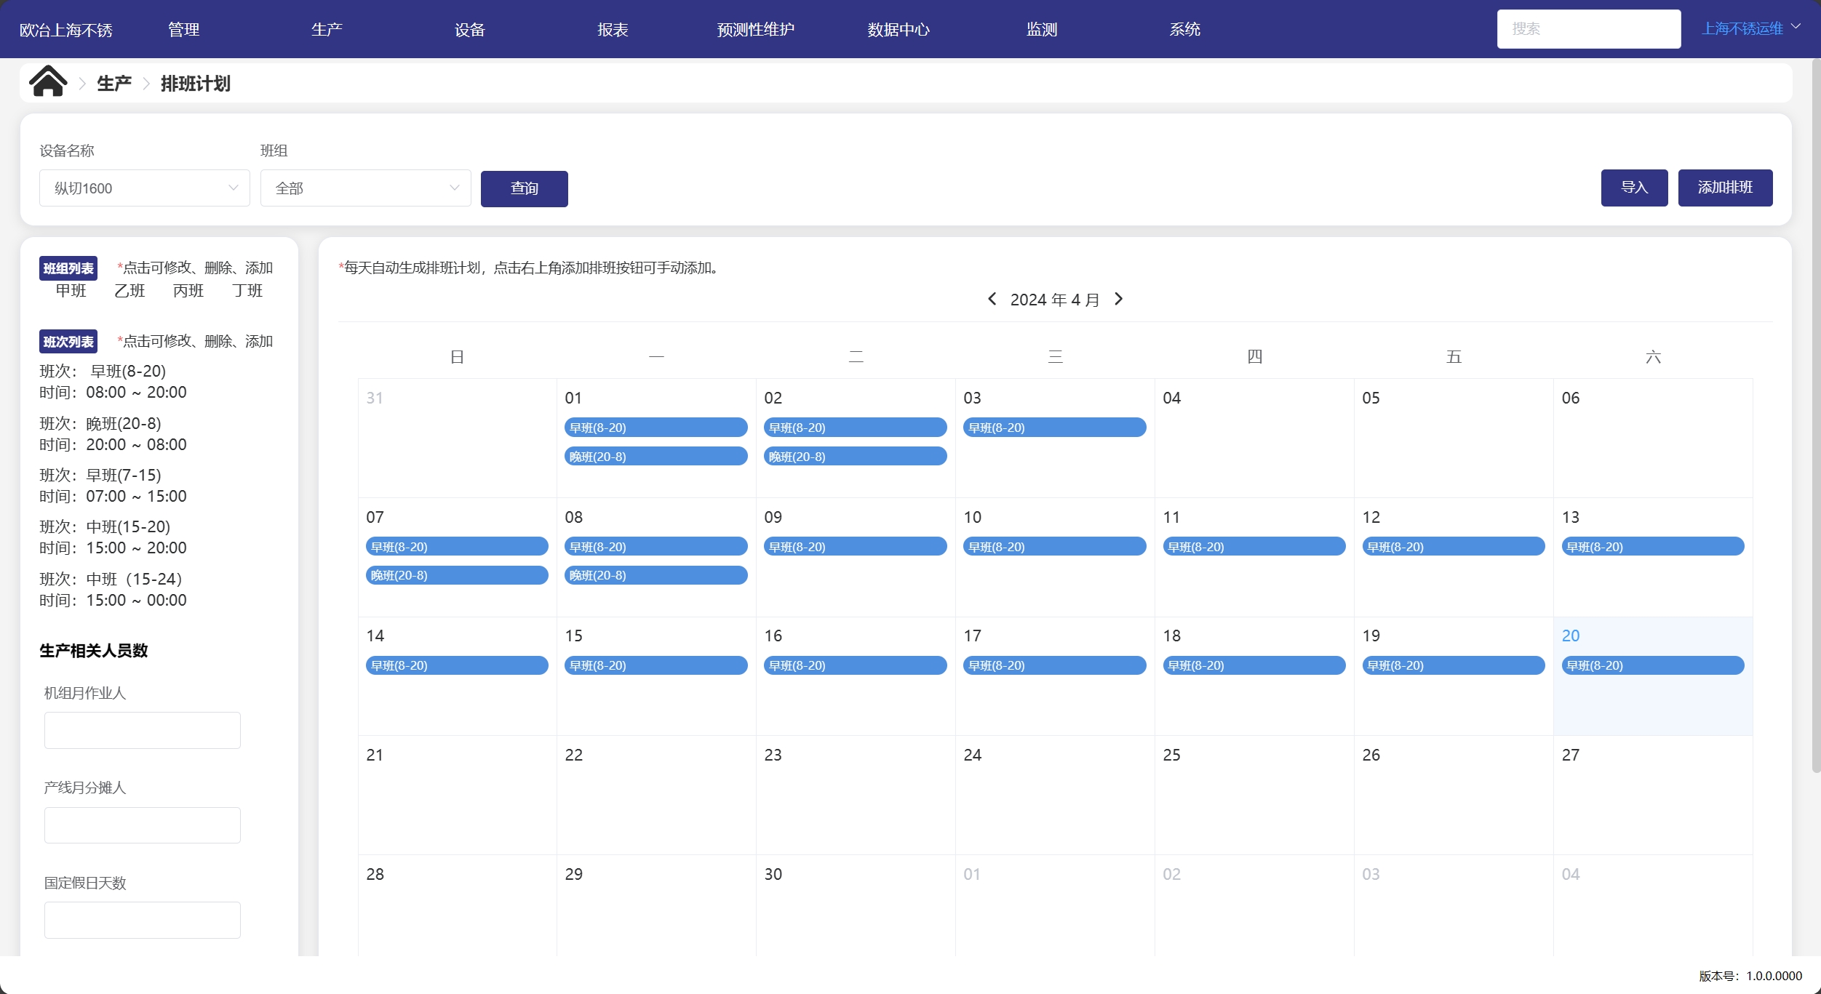Click the 添加排班 button
The width and height of the screenshot is (1821, 994).
pyautogui.click(x=1725, y=188)
